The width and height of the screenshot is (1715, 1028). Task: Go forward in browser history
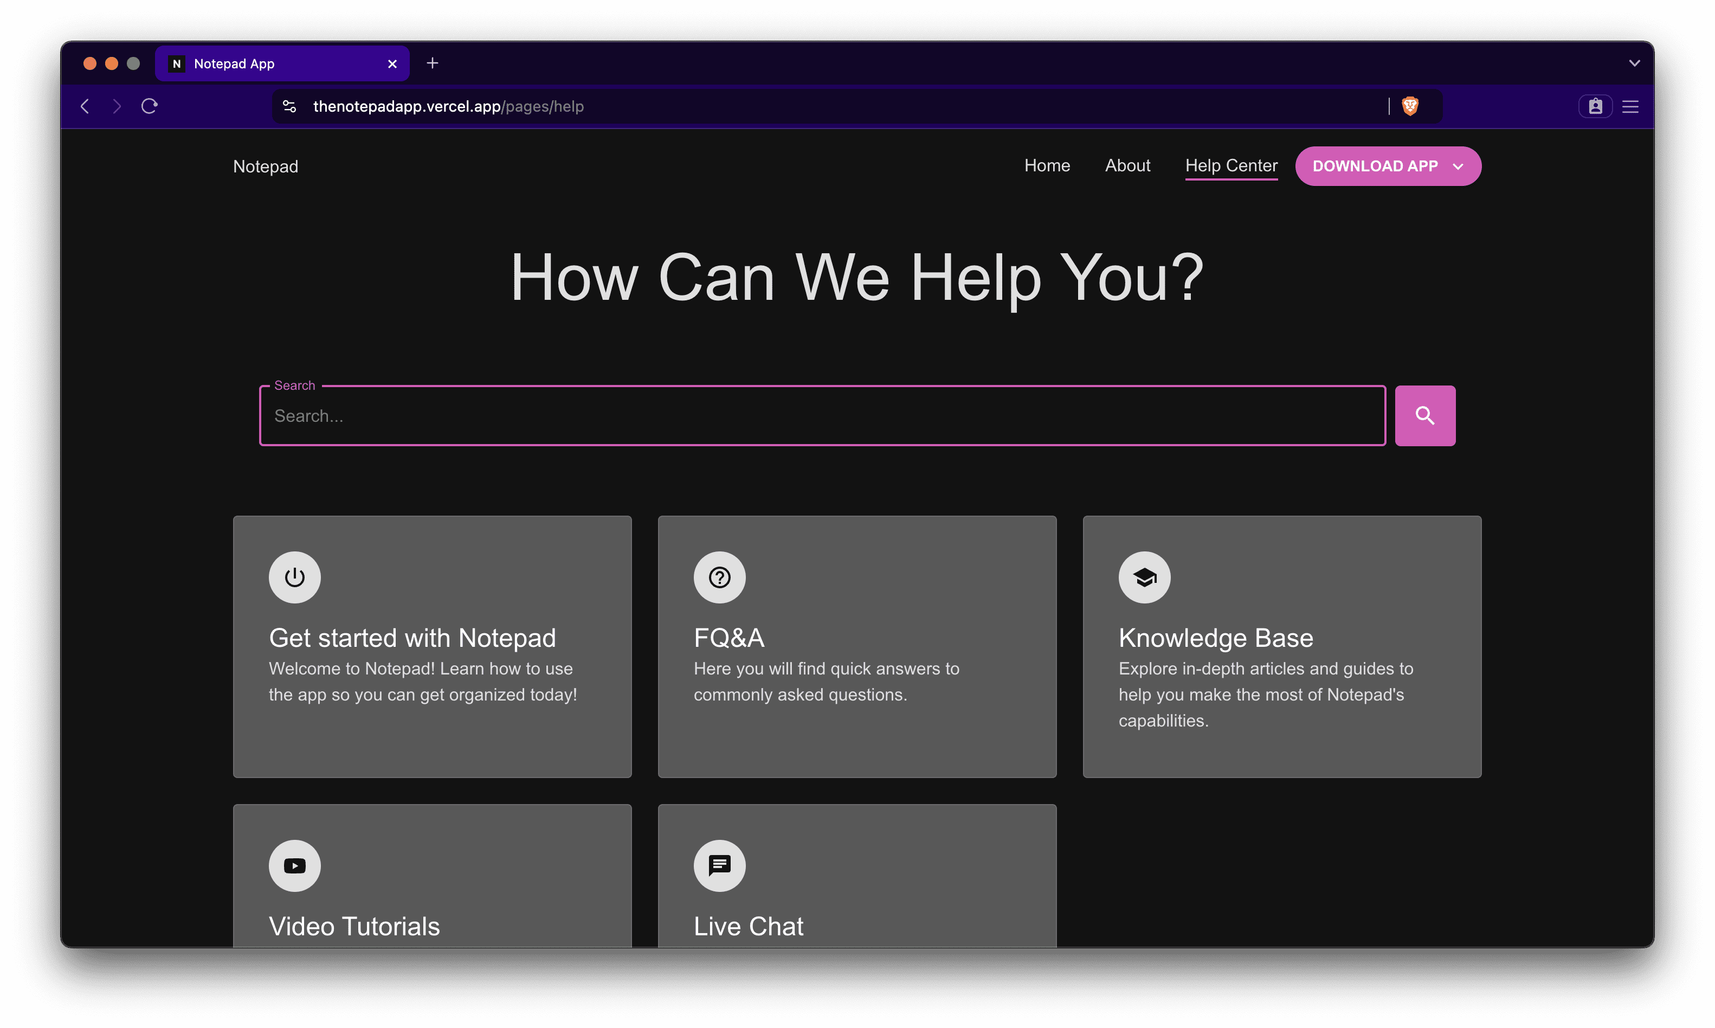point(117,106)
